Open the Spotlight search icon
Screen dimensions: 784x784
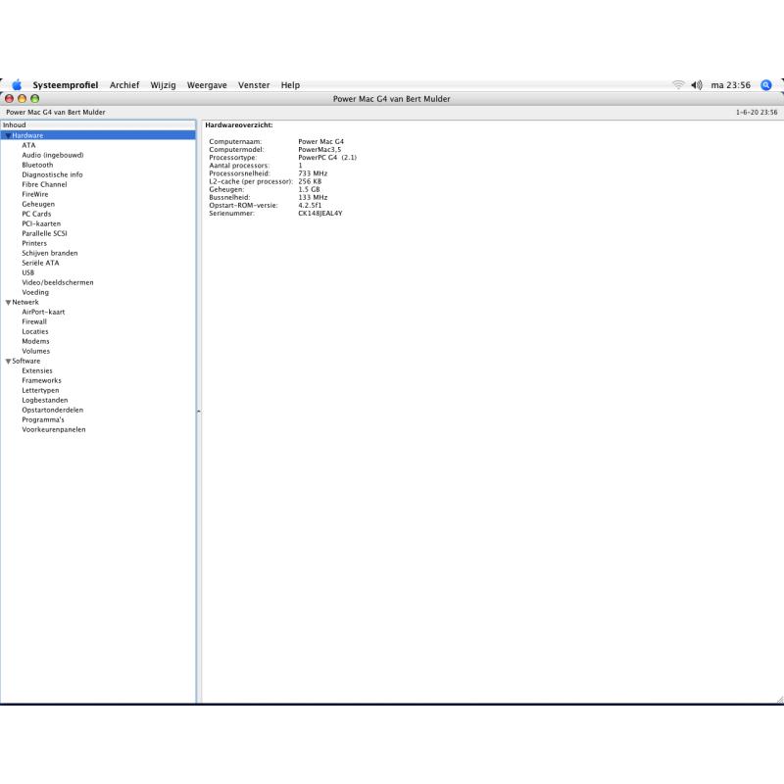[x=766, y=85]
